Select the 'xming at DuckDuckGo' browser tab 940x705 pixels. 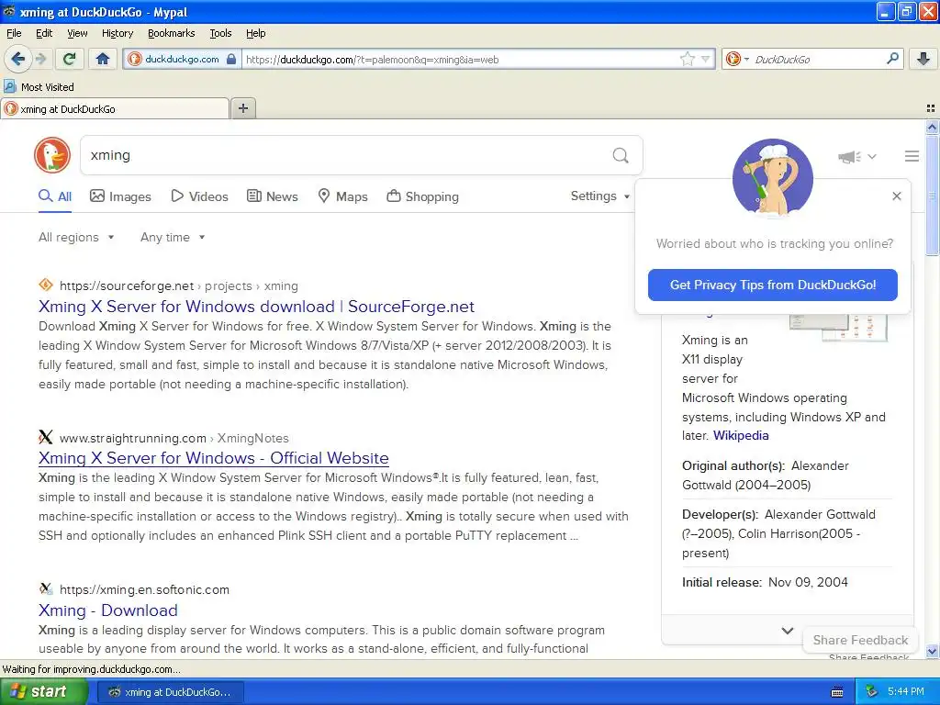115,108
